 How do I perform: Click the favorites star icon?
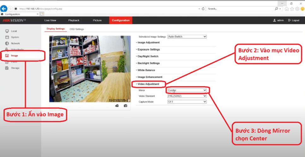coord(292,9)
